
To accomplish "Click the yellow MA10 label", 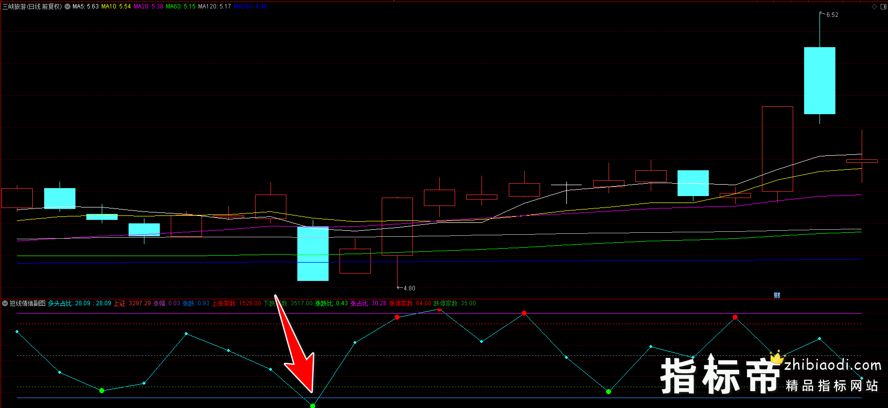I will (116, 6).
